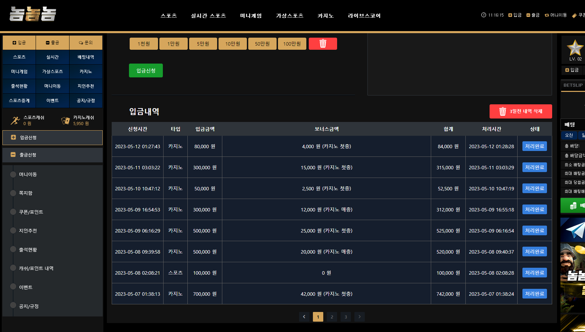Jump to page 2 of deposit history
The width and height of the screenshot is (585, 332).
tap(332, 317)
